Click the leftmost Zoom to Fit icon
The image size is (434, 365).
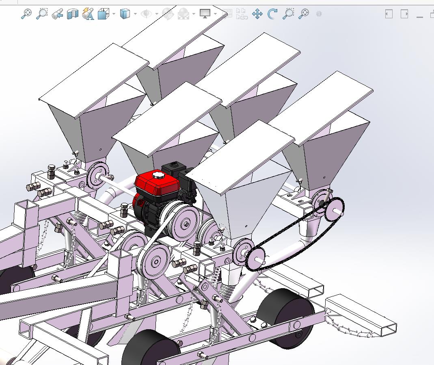point(26,13)
